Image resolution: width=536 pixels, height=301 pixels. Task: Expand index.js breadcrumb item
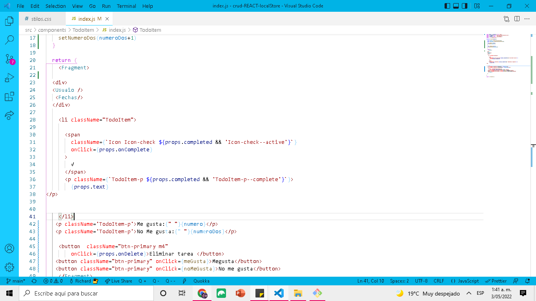coord(114,30)
